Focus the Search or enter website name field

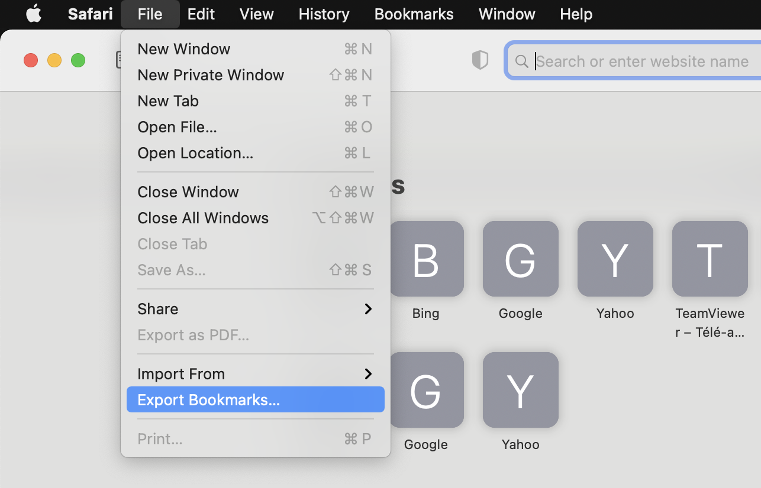(x=634, y=61)
